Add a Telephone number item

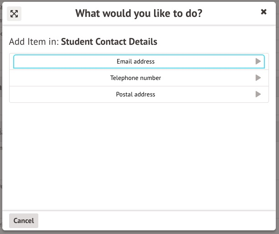point(135,78)
